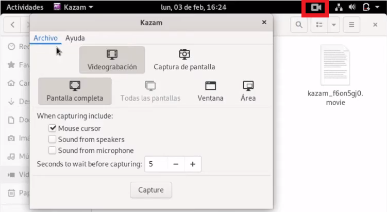Viewport: 387px width, 212px height.
Task: Click the battery icon in top bar
Action: (366, 7)
